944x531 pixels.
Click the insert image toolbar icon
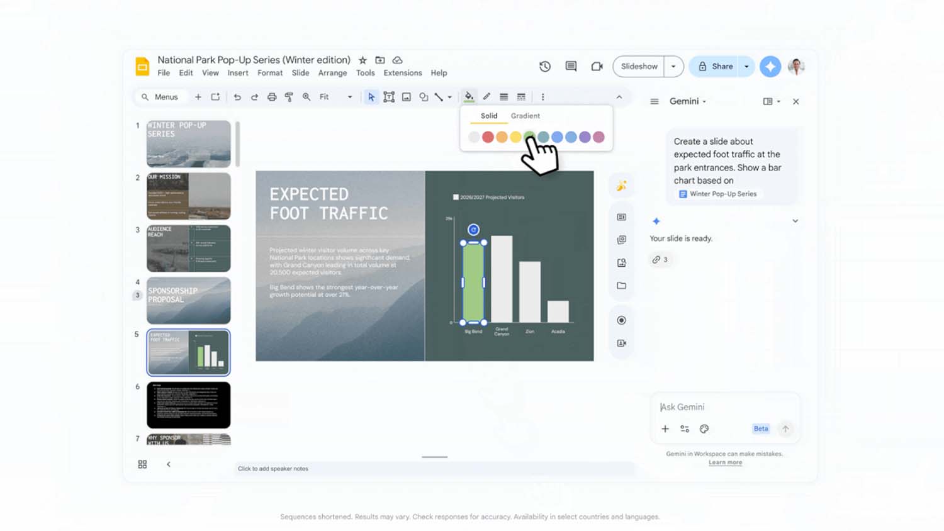pos(407,97)
